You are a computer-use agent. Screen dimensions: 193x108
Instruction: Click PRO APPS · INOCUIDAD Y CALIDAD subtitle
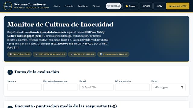click(31, 8)
